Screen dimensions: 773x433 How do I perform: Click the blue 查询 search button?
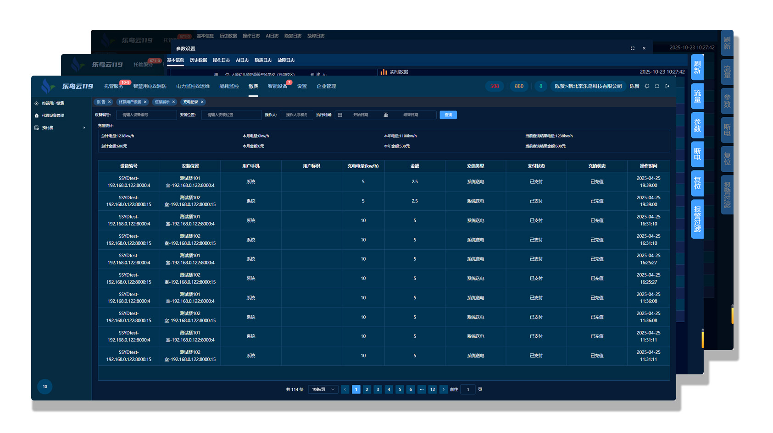point(448,115)
